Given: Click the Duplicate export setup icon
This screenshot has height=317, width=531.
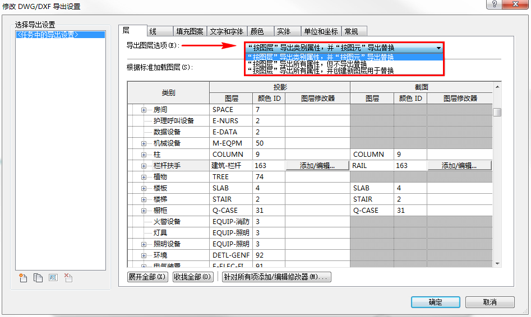Looking at the screenshot, I should 38,278.
